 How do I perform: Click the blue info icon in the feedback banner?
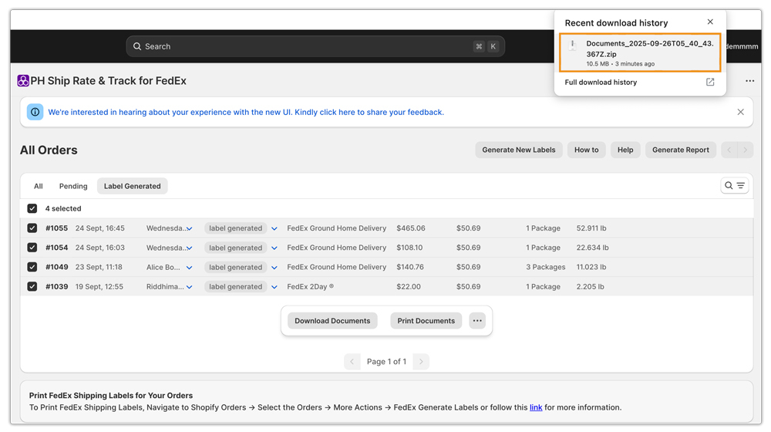35,112
